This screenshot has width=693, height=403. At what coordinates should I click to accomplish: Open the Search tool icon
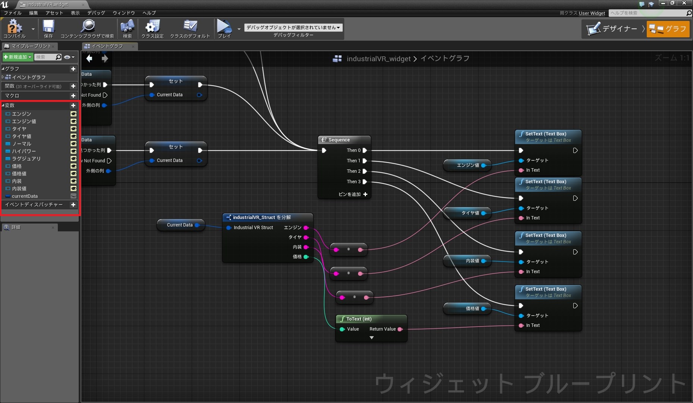click(x=128, y=29)
